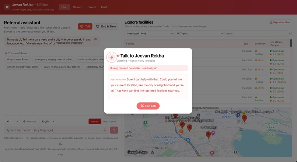Click the Near me location button
Image resolution: width=297 pixels, height=162 pixels.
tap(29, 121)
